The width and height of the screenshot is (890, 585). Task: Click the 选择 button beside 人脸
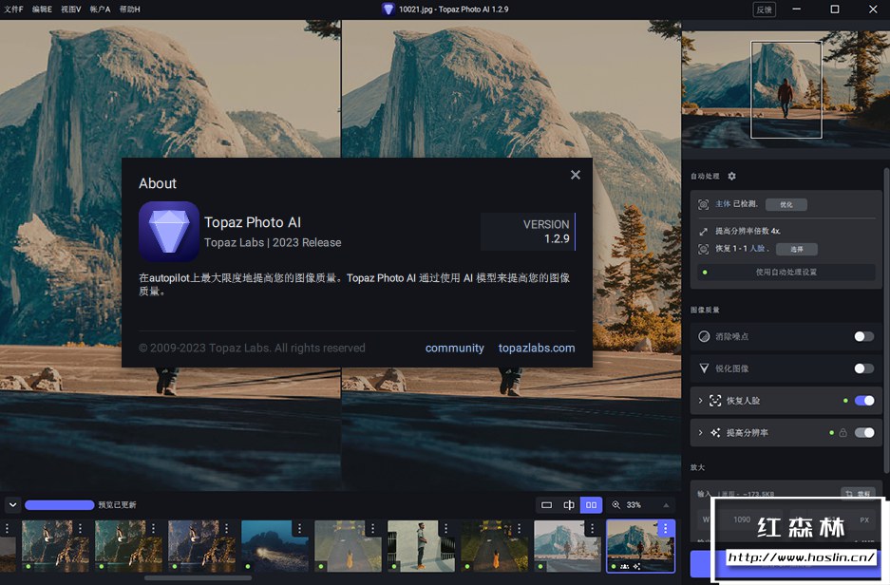(x=796, y=249)
